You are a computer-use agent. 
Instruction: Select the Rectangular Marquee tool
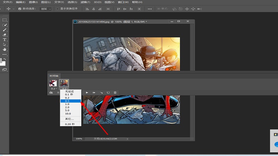tap(5, 20)
